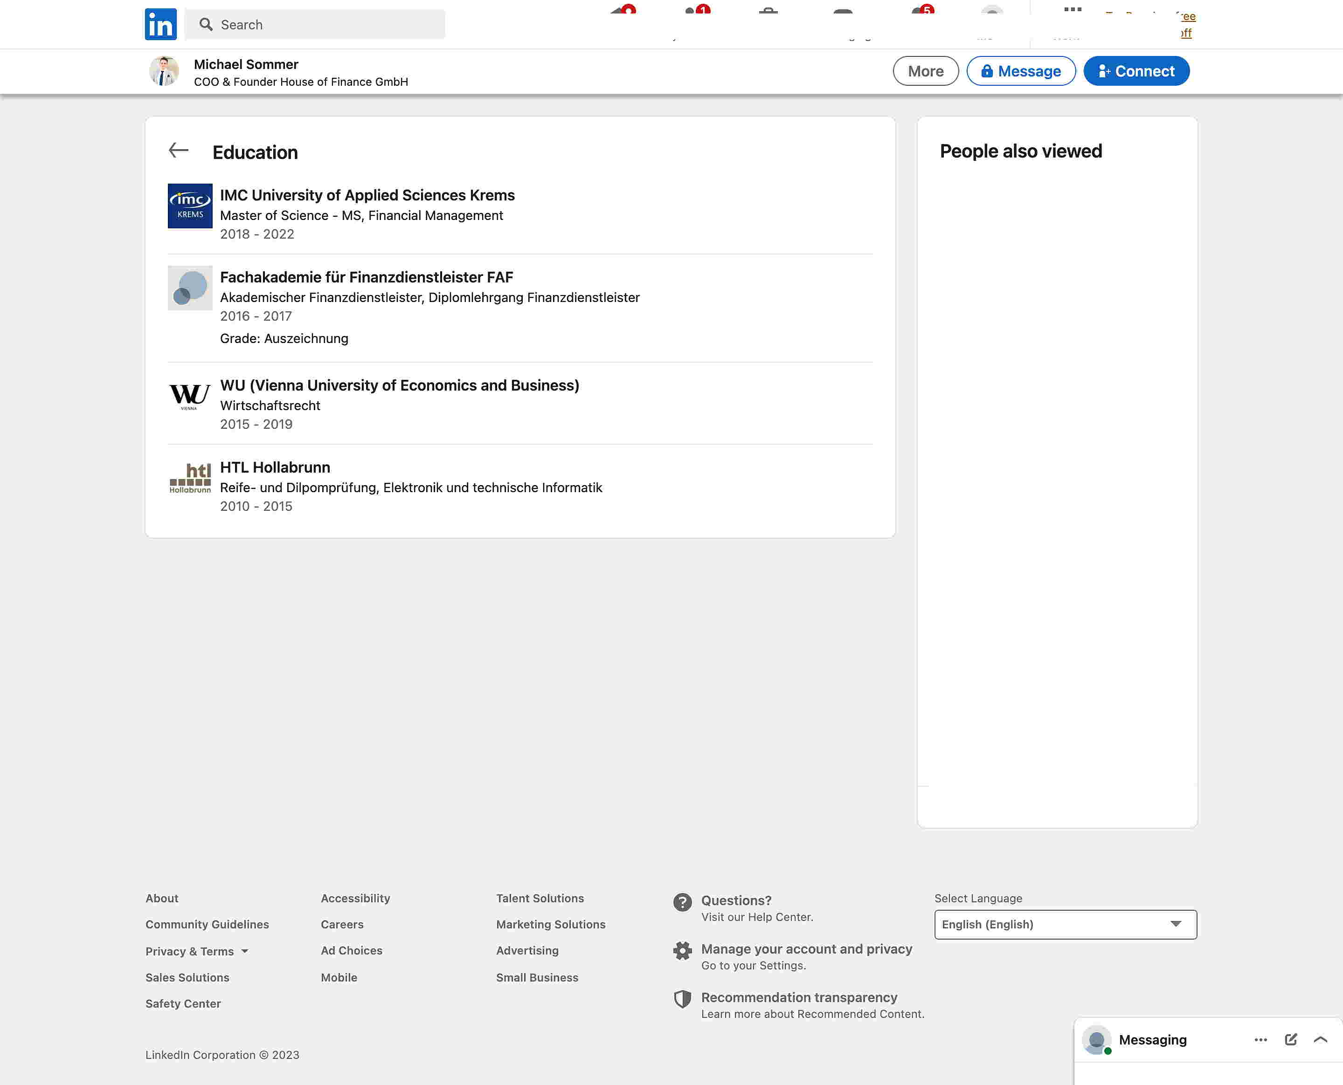Open the grid apps icon in top bar
This screenshot has width=1343, height=1085.
click(x=1073, y=10)
